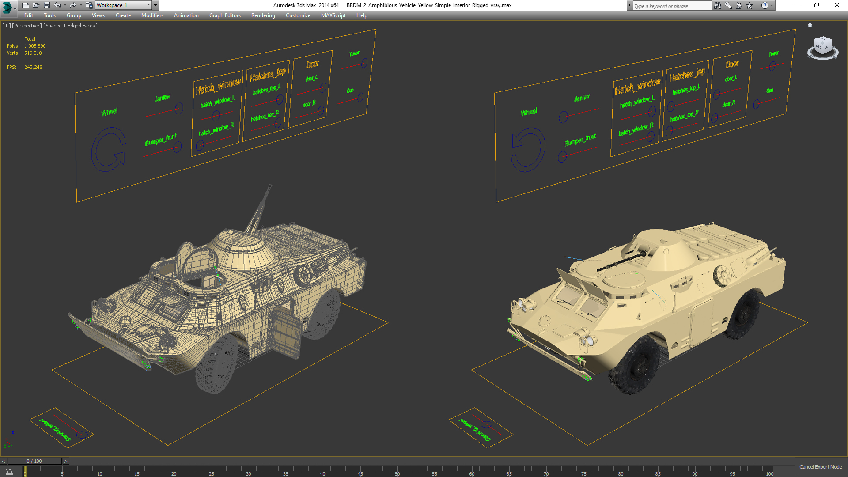Click the Redo arrow icon
This screenshot has width=848, height=477.
pyautogui.click(x=73, y=5)
